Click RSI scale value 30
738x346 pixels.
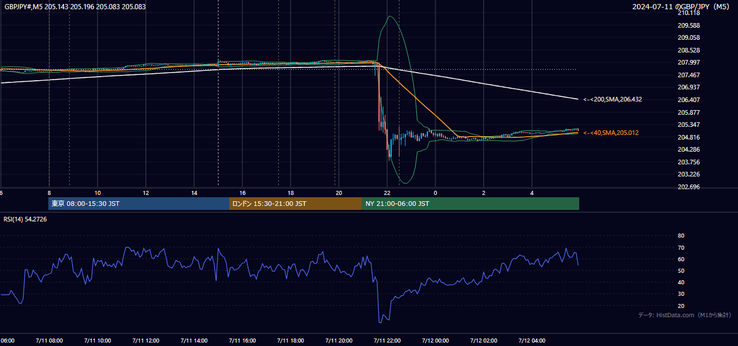click(681, 294)
